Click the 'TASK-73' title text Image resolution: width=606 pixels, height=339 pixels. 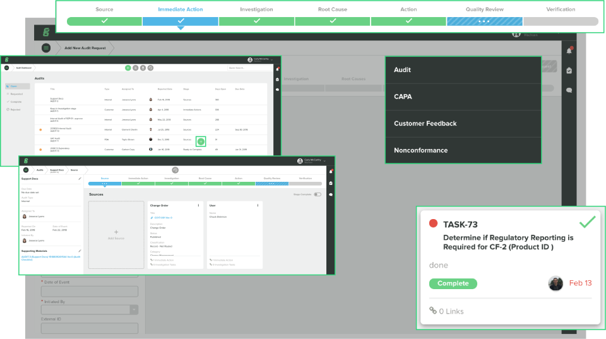coord(460,225)
